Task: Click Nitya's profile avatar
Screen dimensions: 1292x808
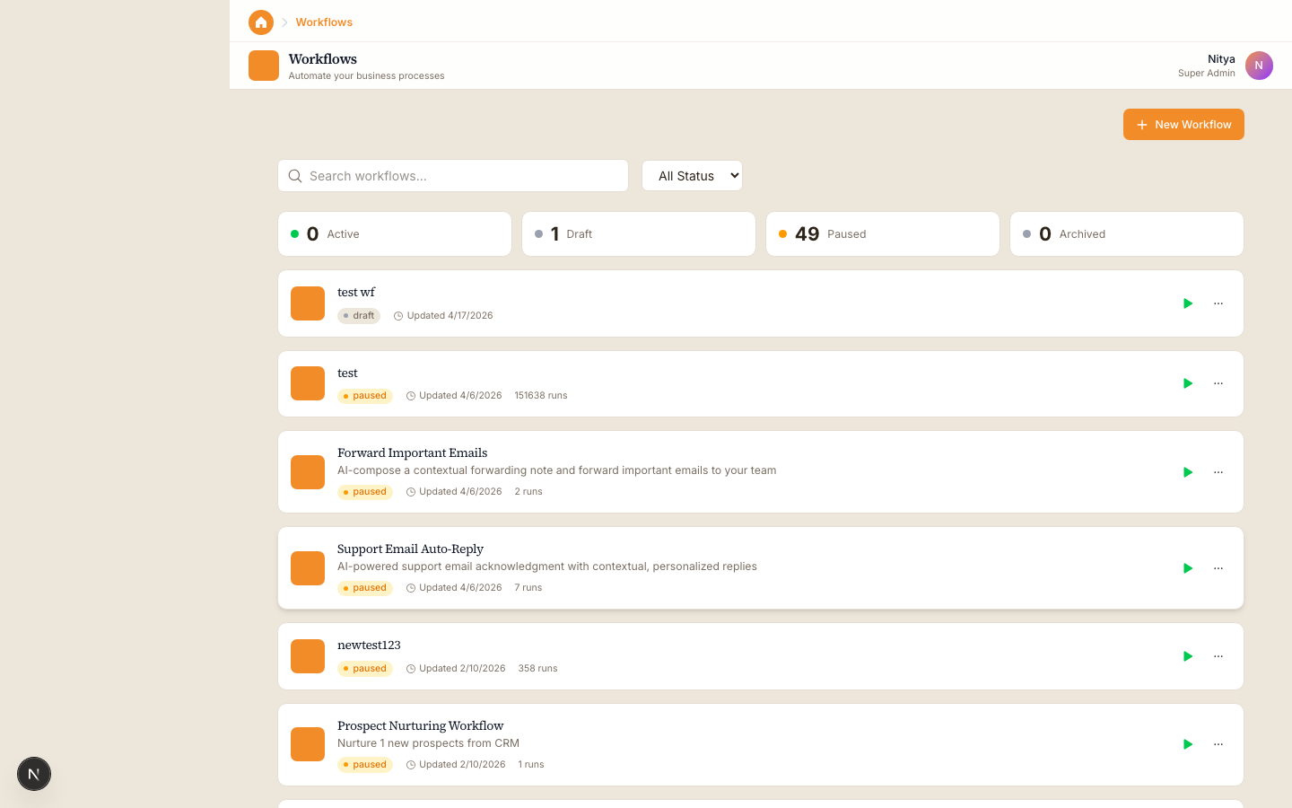Action: [x=1259, y=65]
